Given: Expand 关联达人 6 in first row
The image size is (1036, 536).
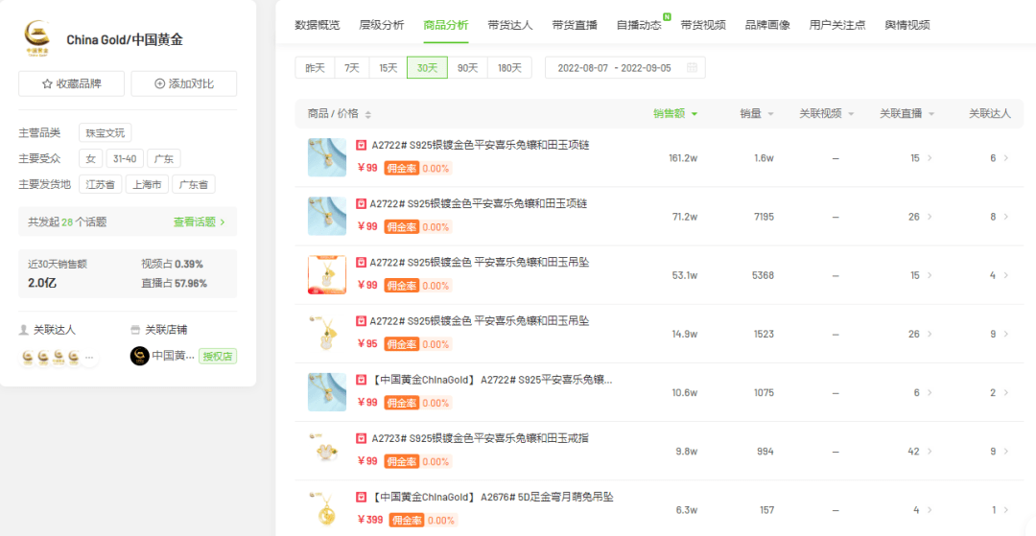Looking at the screenshot, I should [x=999, y=158].
